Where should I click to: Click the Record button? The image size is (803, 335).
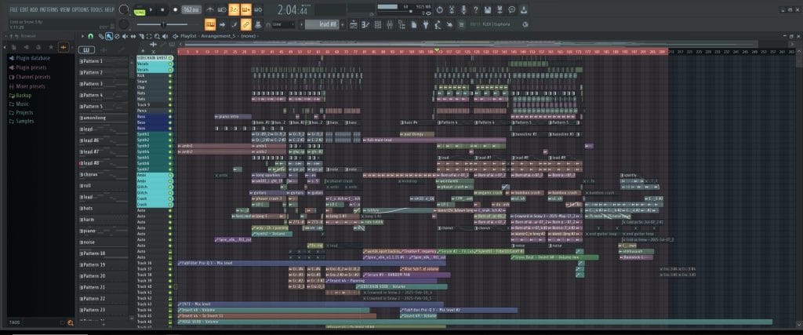coord(173,9)
